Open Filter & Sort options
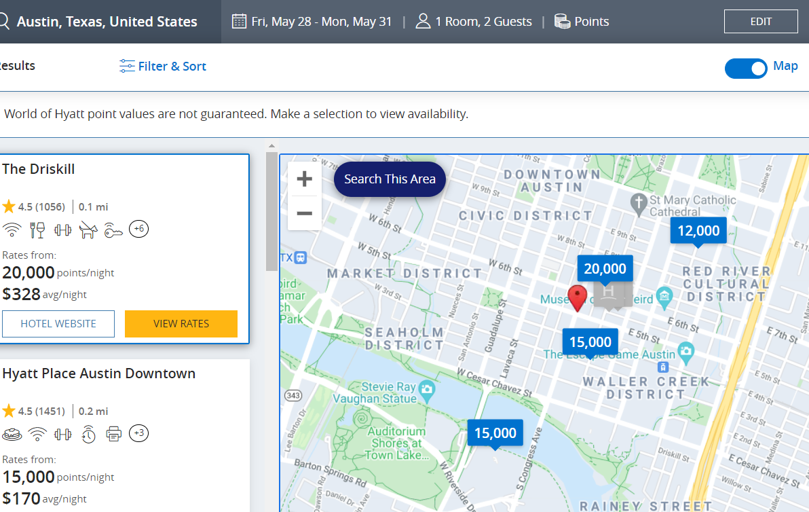Viewport: 809px width, 512px height. (172, 67)
